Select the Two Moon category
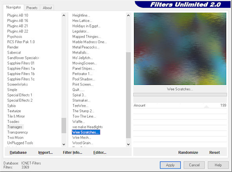Screen dimensions: 232x172 click(x=15, y=138)
